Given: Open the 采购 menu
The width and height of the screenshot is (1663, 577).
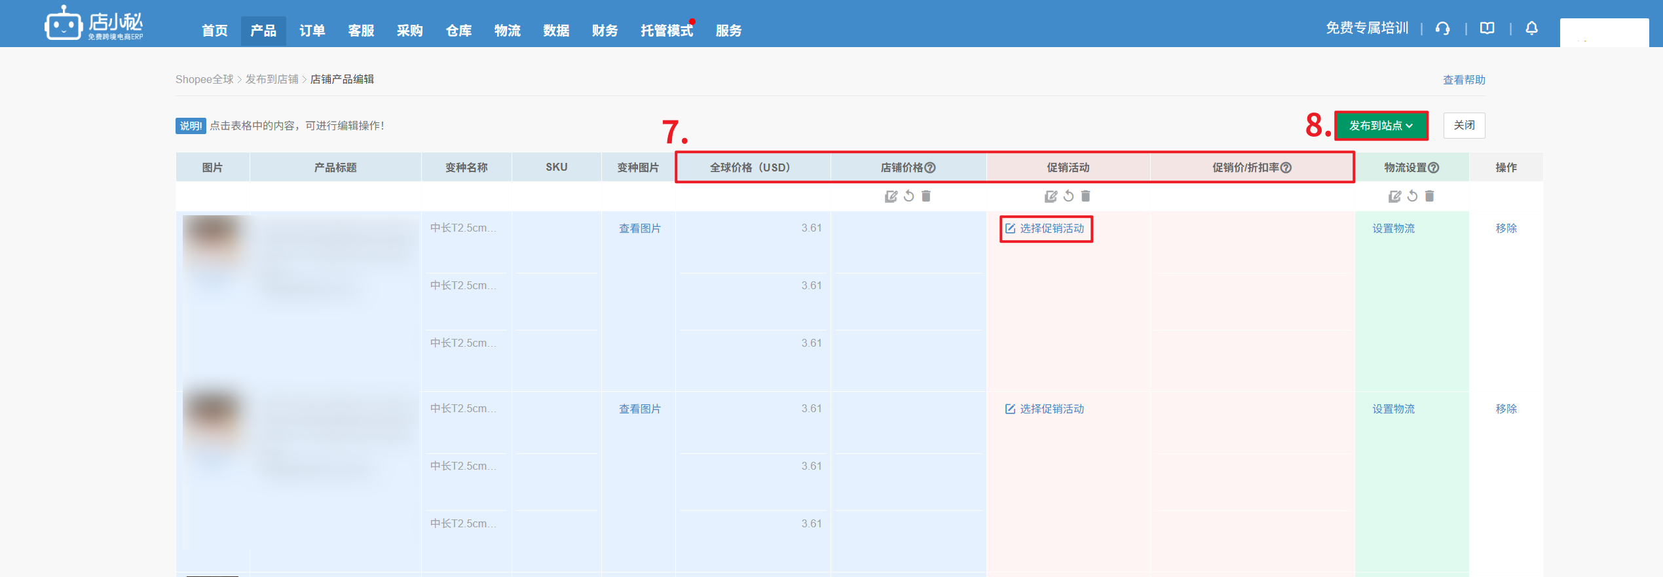Looking at the screenshot, I should (x=409, y=31).
